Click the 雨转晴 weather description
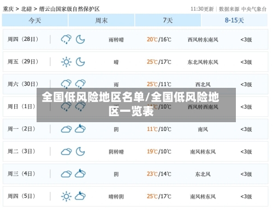The height and width of the screenshot is (210, 273). 116,40
